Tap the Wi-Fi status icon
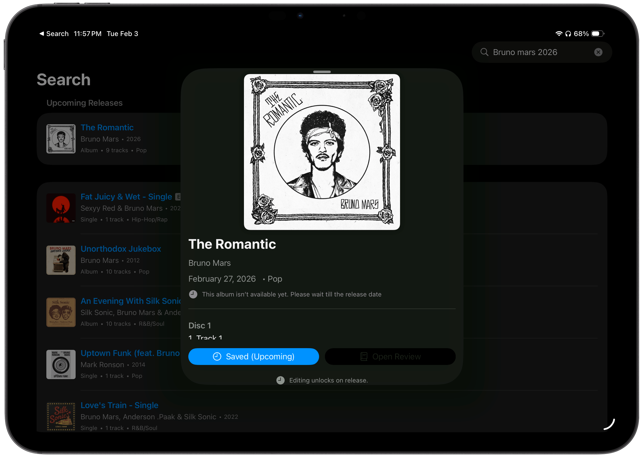This screenshot has height=458, width=644. tap(558, 34)
